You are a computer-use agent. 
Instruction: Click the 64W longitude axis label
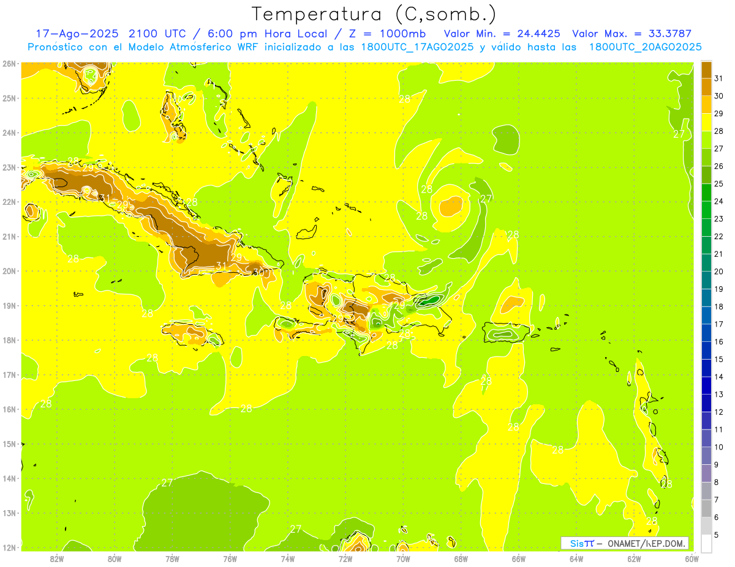(x=576, y=558)
